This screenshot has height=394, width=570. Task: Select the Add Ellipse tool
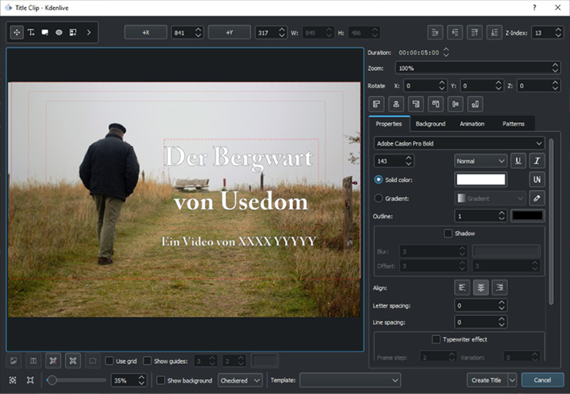(59, 32)
